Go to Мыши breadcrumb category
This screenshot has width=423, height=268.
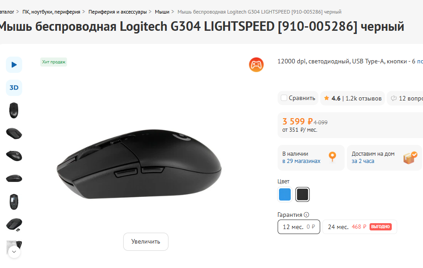162,11
